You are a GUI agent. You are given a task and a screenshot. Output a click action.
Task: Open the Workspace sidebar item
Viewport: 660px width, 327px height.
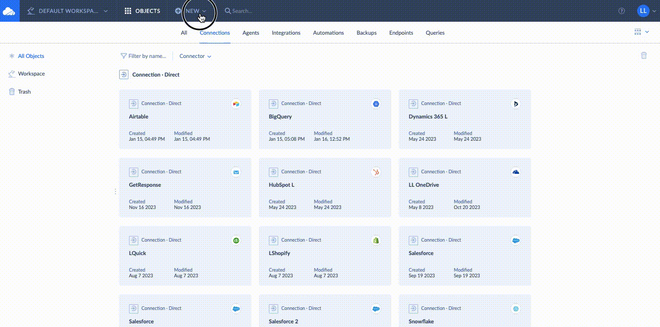tap(32, 73)
